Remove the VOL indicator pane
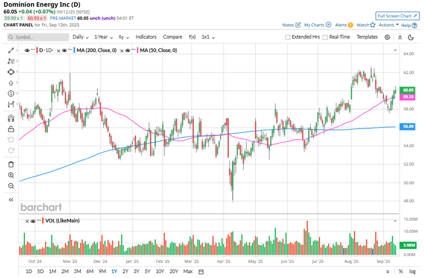Viewport: 425px width, 278px height. [27, 221]
